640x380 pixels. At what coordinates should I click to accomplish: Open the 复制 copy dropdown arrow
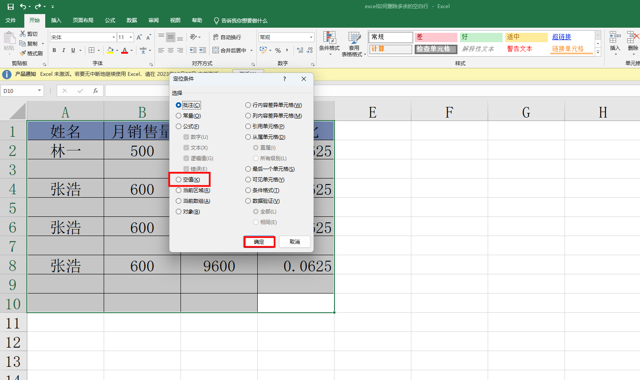[42, 43]
